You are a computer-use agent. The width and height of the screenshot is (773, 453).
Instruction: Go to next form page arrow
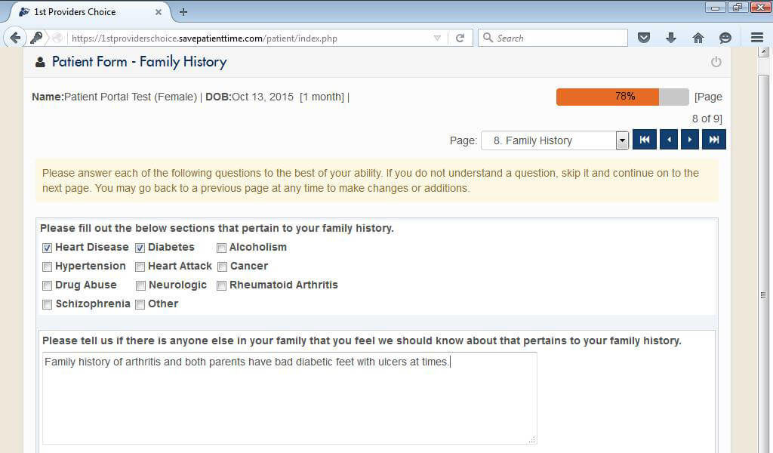click(x=690, y=140)
